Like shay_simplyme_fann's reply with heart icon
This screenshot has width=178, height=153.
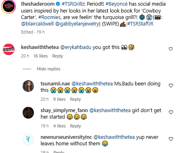(171, 112)
